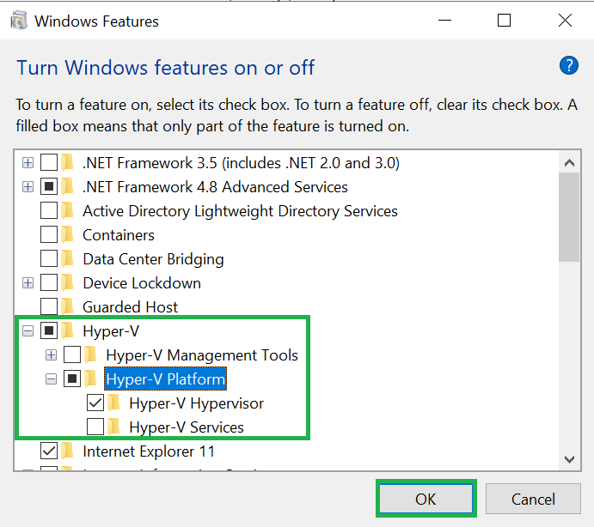Viewport: 594px width, 527px height.
Task: Check the Hyper-V Management Tools checkbox
Action: (72, 355)
